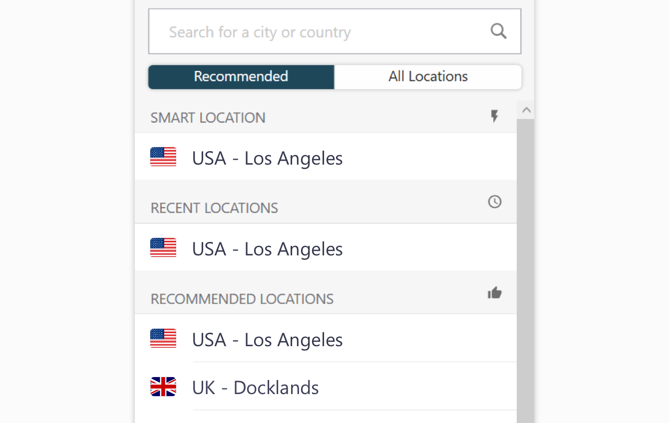Viewport: 669px width, 423px height.
Task: Connect to UK - Docklands location text
Action: click(255, 388)
